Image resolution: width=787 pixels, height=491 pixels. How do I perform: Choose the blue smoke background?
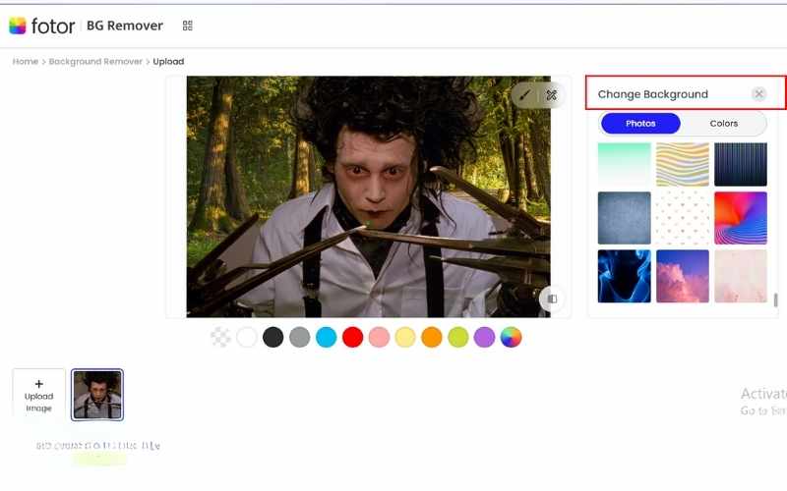[x=624, y=276]
